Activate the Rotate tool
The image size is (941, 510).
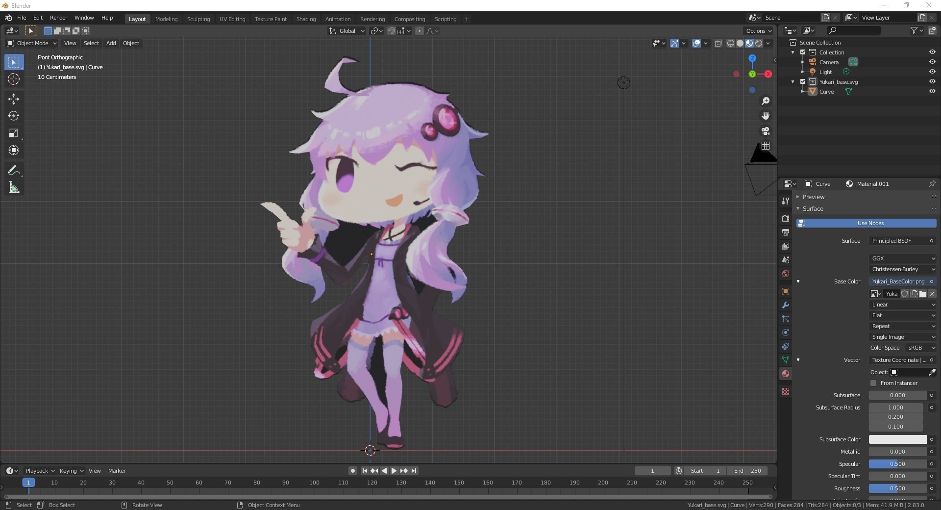[x=14, y=116]
